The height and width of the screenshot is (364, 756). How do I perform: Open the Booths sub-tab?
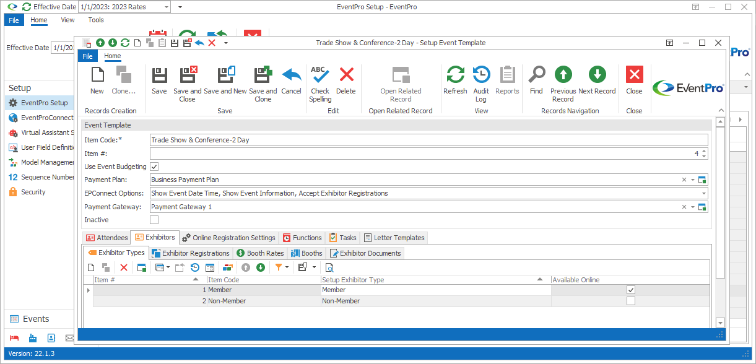306,253
